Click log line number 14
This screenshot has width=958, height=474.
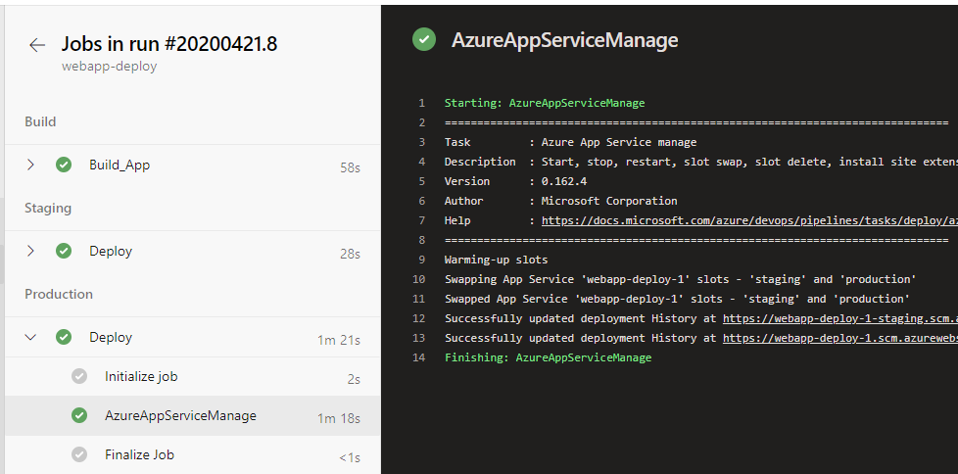[418, 357]
